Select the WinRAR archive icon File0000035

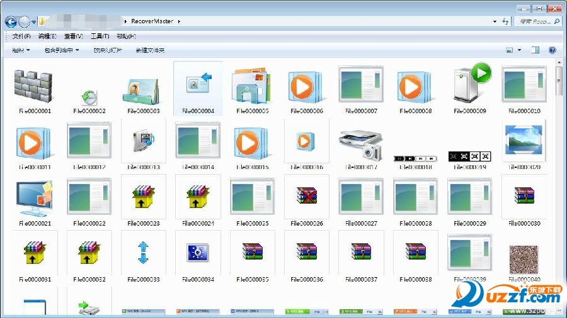[253, 251]
